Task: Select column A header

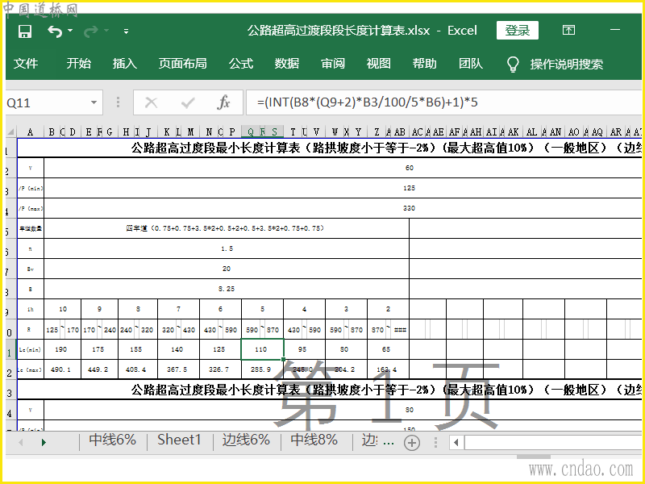Action: 31,132
